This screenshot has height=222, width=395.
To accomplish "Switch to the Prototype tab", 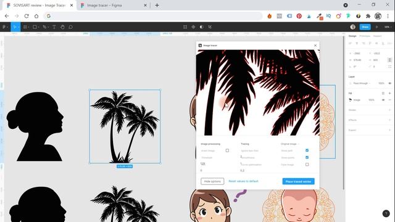I will (x=365, y=36).
